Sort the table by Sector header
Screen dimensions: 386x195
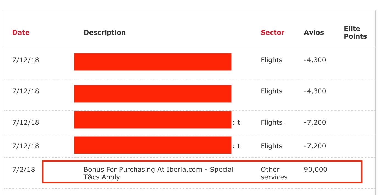pos(272,33)
